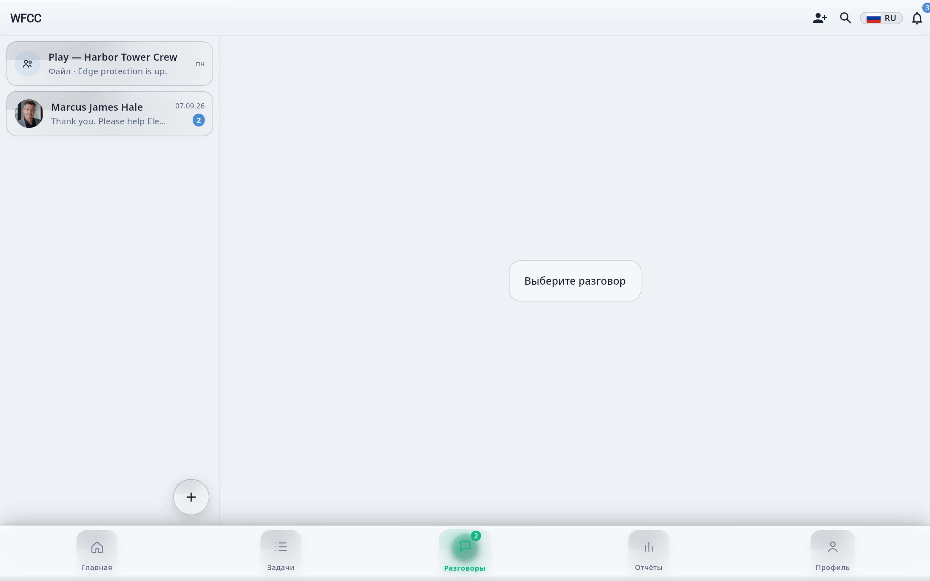Image resolution: width=930 pixels, height=581 pixels.
Task: Click the unread badge on Marcus Hale chat
Action: pos(199,120)
